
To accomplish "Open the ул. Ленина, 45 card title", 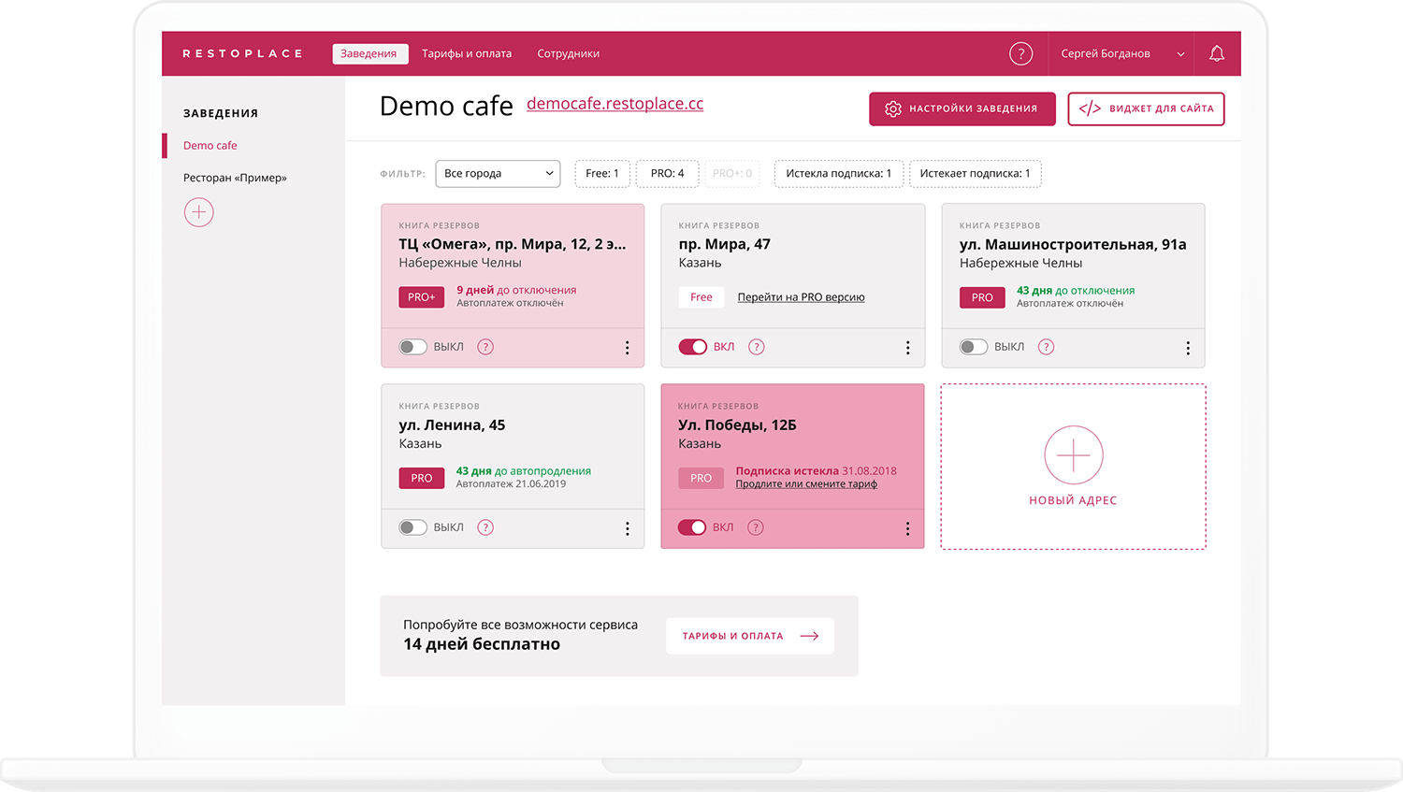I will (452, 425).
